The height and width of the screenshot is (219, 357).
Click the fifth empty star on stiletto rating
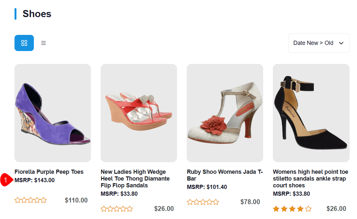[308, 209]
